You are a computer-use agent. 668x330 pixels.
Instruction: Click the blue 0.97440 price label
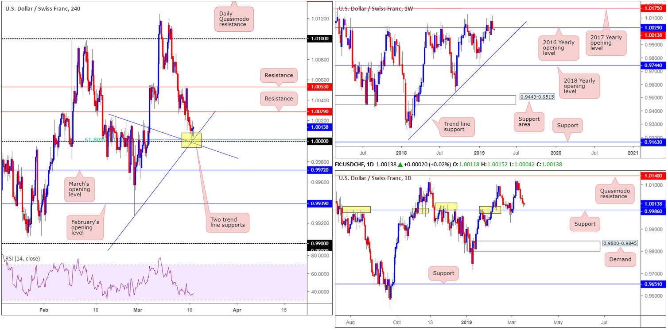point(653,65)
